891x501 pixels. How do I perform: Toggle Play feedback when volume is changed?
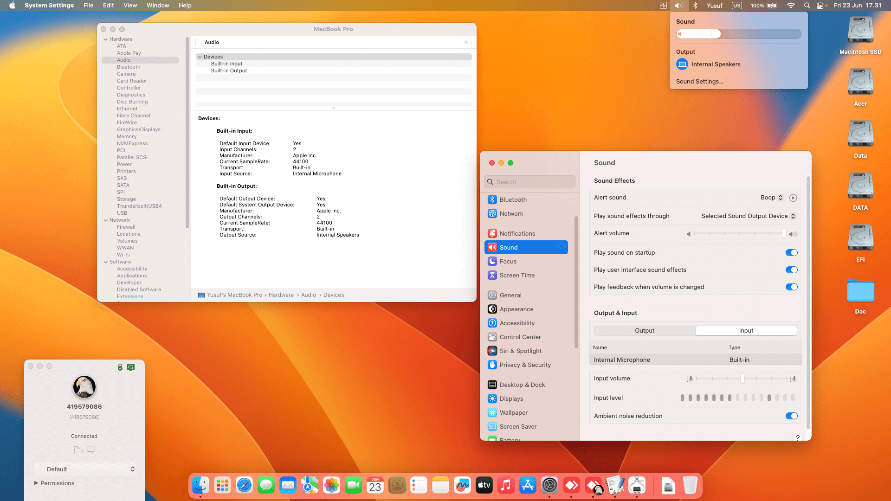(x=791, y=287)
